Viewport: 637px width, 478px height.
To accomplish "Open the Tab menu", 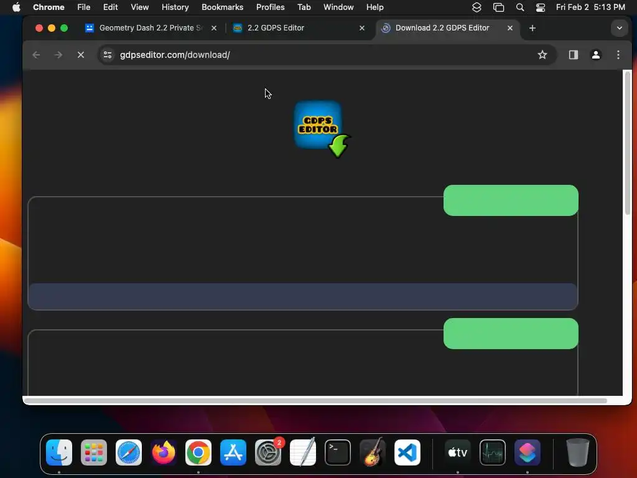I will (304, 7).
